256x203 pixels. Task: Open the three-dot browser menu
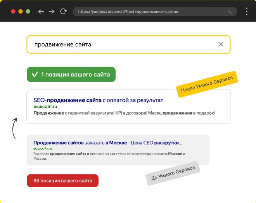click(x=247, y=12)
